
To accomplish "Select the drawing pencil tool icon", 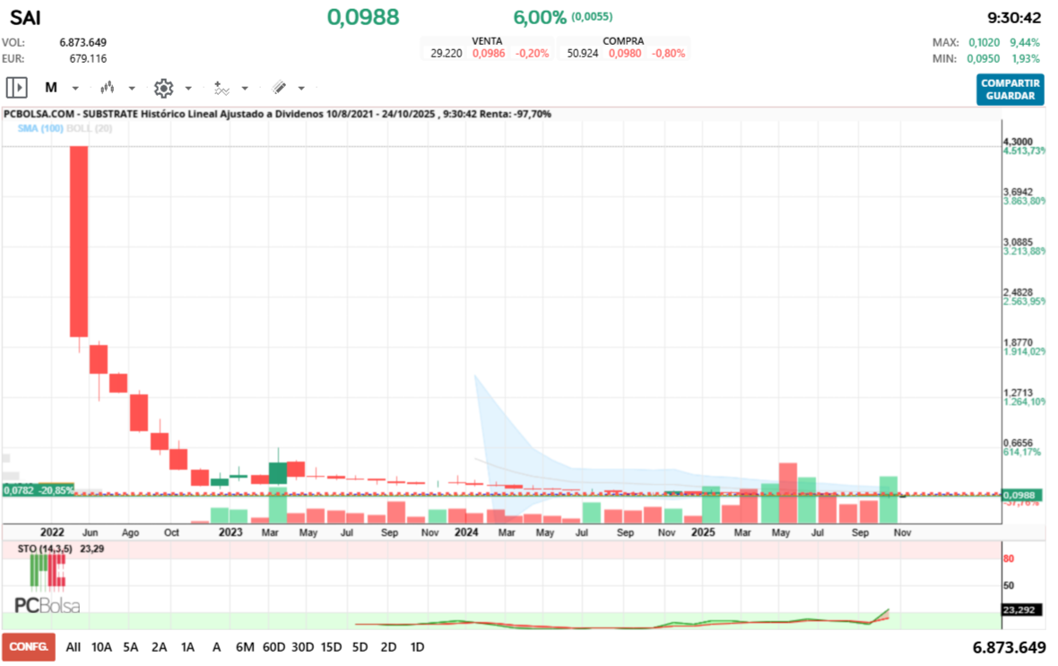I will [279, 87].
